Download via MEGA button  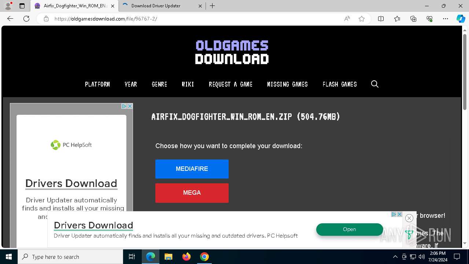click(x=192, y=193)
